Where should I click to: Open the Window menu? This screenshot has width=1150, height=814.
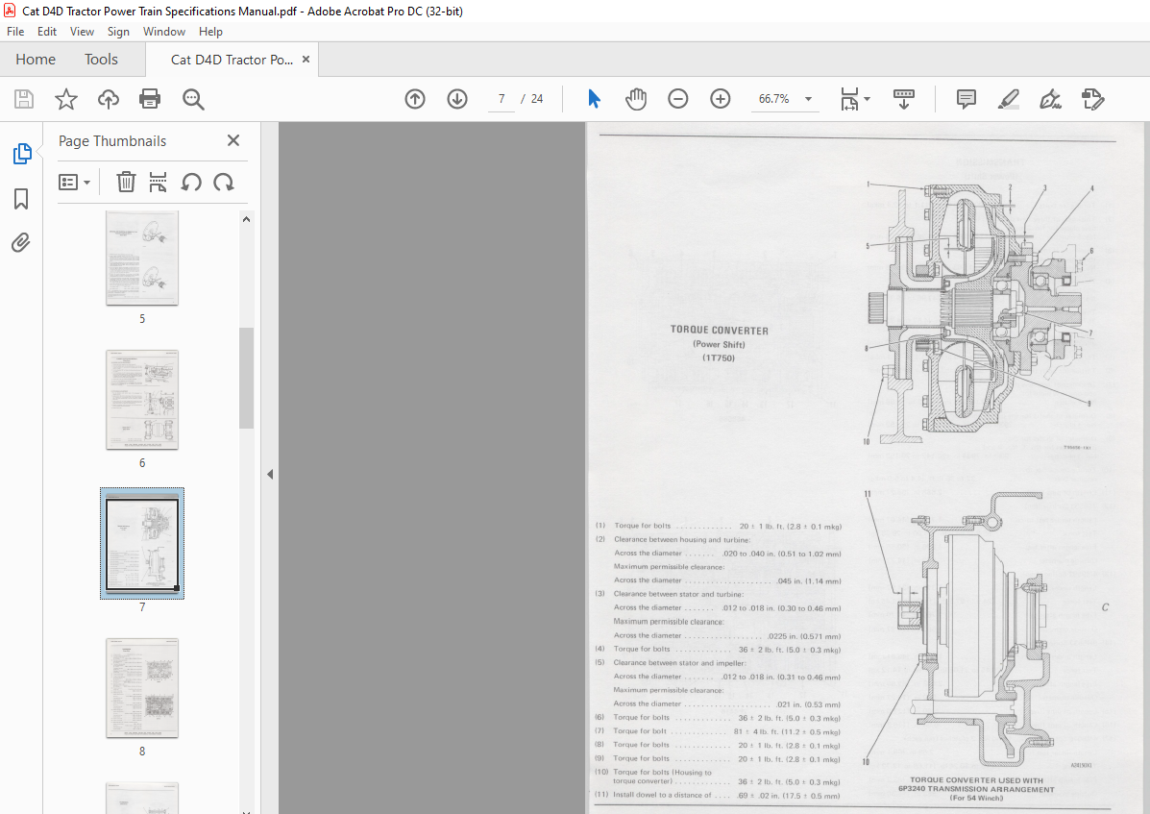pyautogui.click(x=164, y=32)
